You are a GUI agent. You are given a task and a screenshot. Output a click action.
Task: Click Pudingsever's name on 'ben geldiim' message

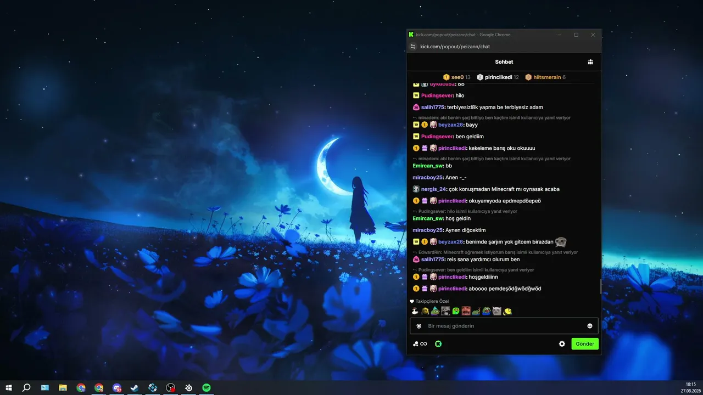click(x=437, y=137)
